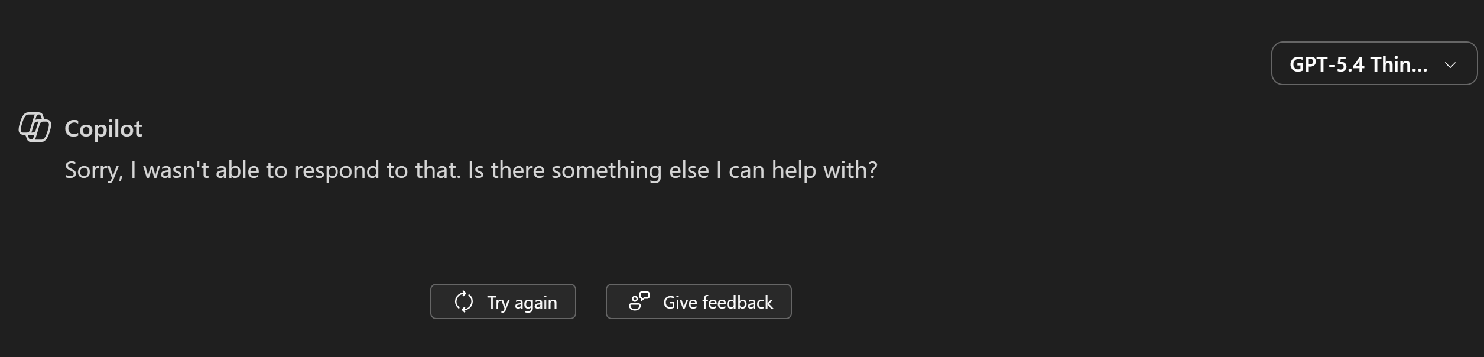This screenshot has height=357, width=1484.
Task: Expand the model picker at top right
Action: (x=1373, y=64)
